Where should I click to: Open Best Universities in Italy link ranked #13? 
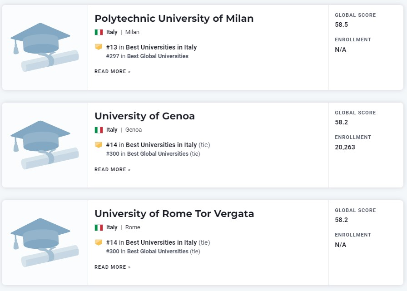(161, 47)
